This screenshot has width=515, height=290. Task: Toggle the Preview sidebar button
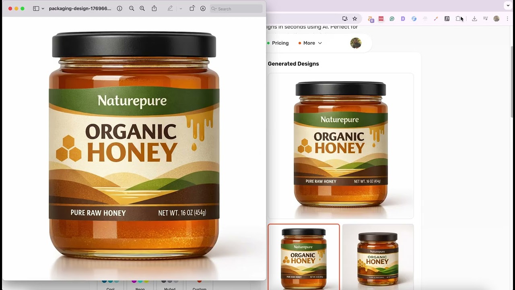36,8
